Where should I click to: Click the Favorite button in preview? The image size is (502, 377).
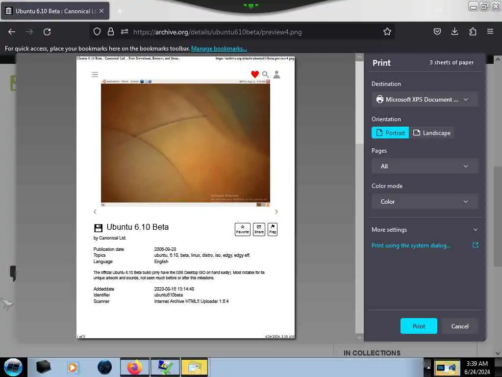242,229
